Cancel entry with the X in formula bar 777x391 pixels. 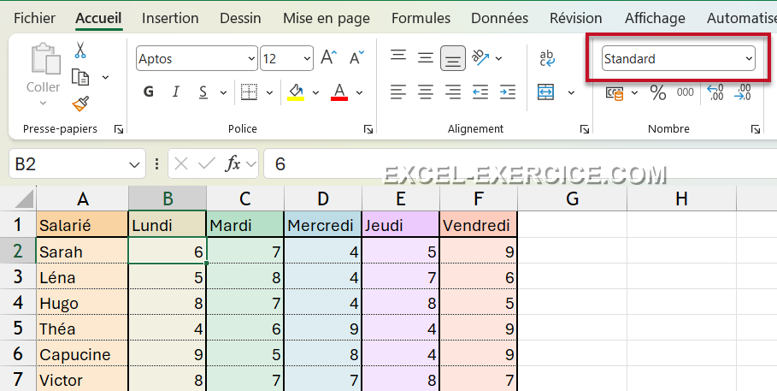[181, 163]
